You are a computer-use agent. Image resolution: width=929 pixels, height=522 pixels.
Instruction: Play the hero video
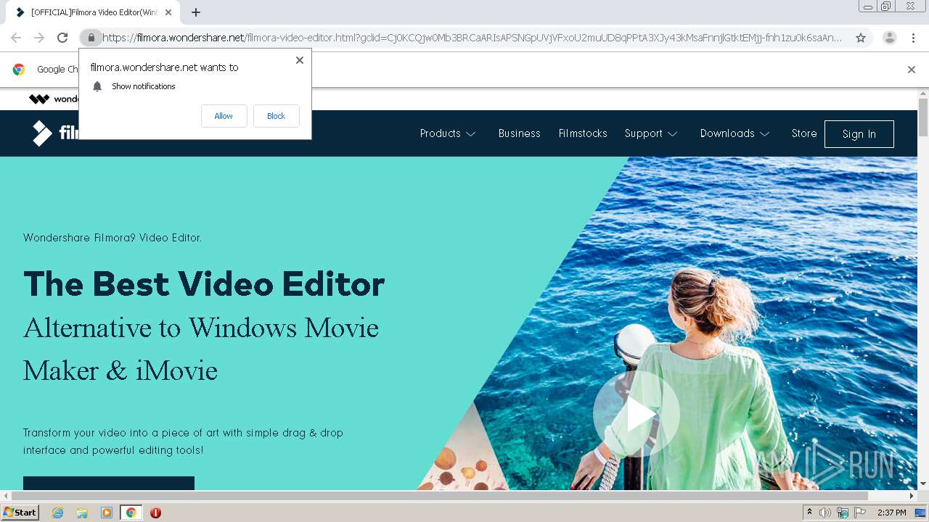pos(637,415)
